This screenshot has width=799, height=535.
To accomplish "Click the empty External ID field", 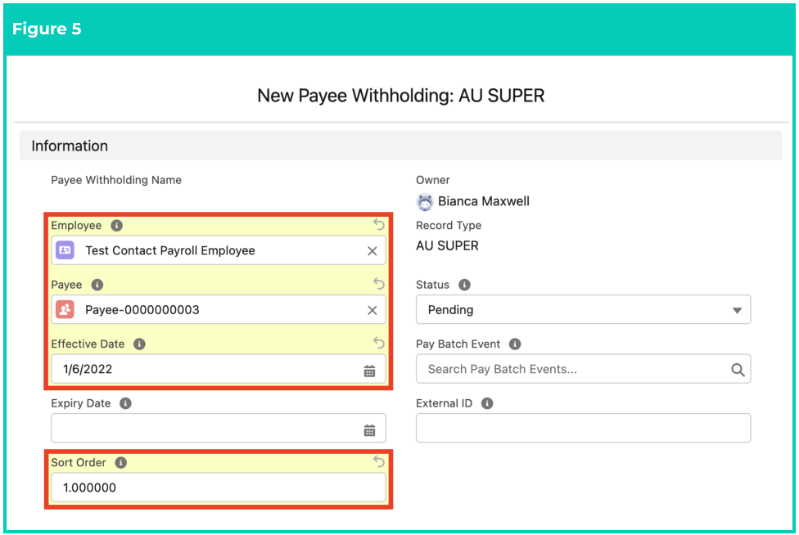I will click(584, 428).
